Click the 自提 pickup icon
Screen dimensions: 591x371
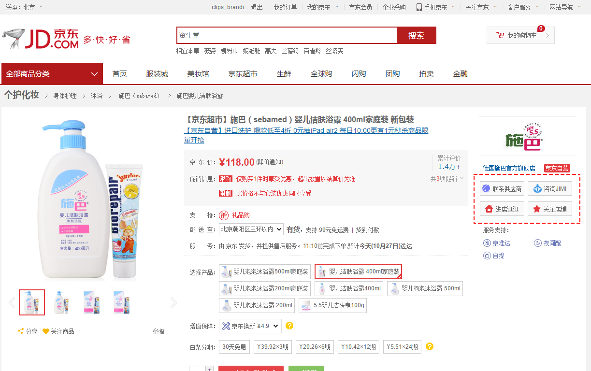coord(487,256)
